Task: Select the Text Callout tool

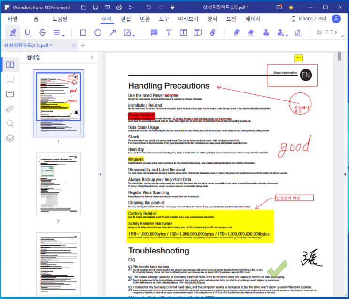Action: point(198,32)
